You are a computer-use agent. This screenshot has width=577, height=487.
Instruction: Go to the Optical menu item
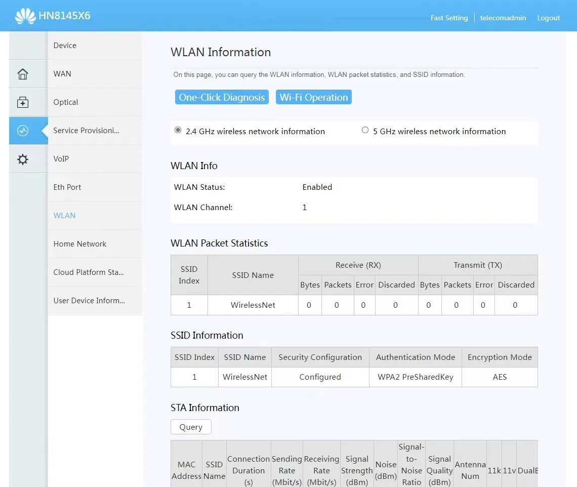(66, 102)
